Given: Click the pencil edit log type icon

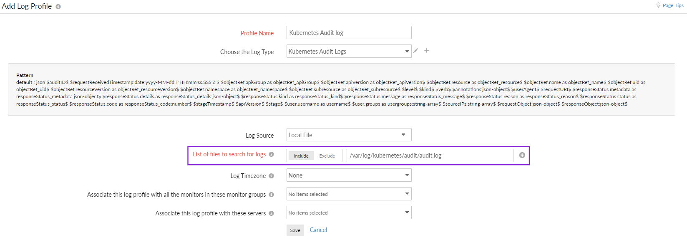Looking at the screenshot, I should [x=415, y=51].
